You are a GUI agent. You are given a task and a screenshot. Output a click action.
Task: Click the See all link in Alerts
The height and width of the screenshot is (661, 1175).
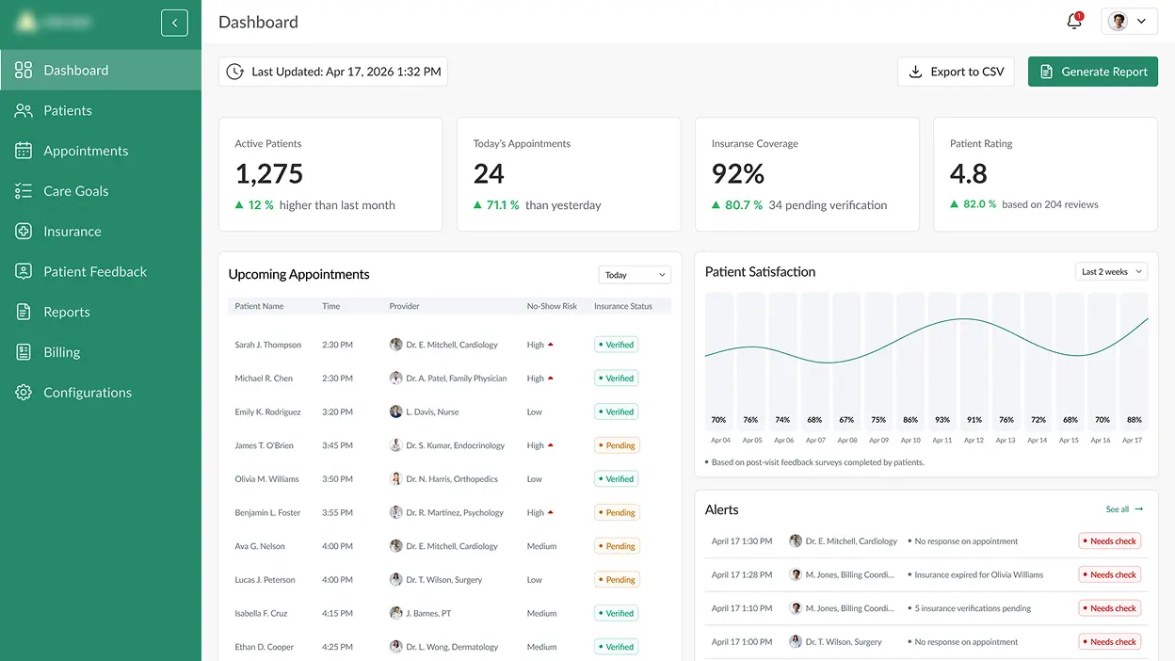tap(1117, 509)
